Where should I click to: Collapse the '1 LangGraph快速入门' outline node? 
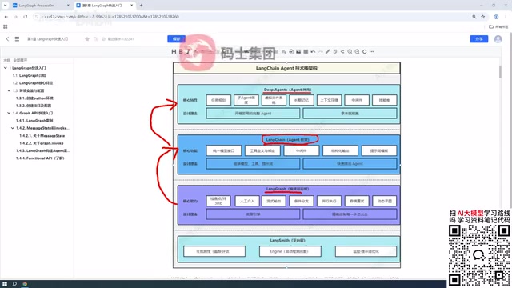[x=6, y=68]
